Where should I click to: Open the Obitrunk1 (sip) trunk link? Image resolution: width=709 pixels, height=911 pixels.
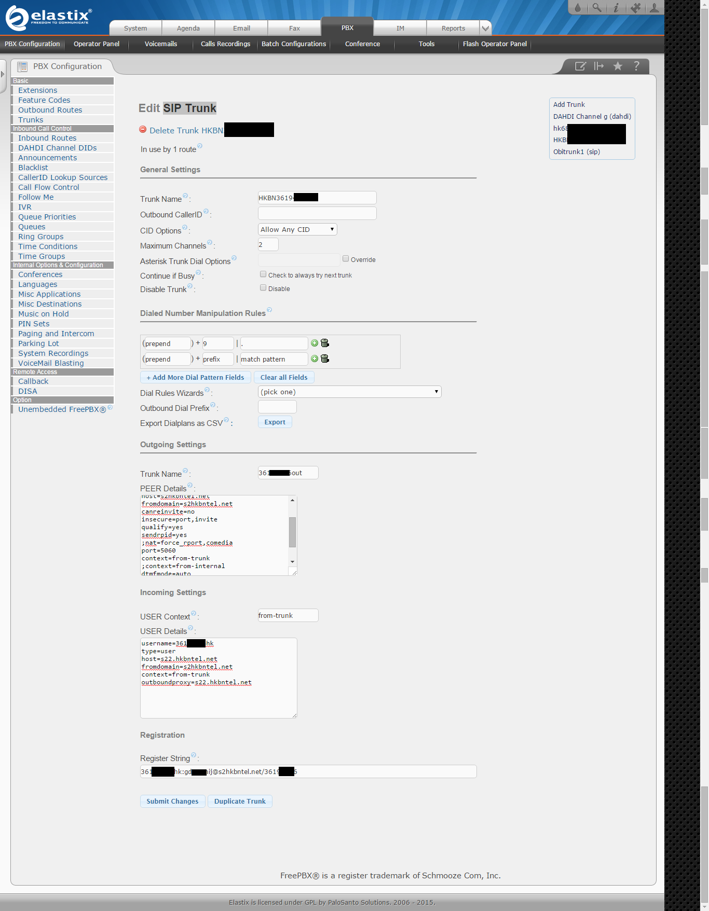tap(577, 151)
